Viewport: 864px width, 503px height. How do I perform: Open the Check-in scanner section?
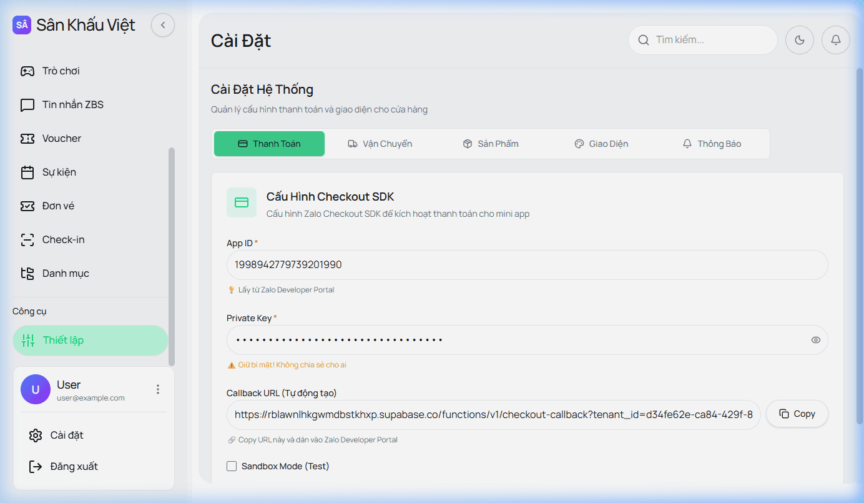[63, 240]
